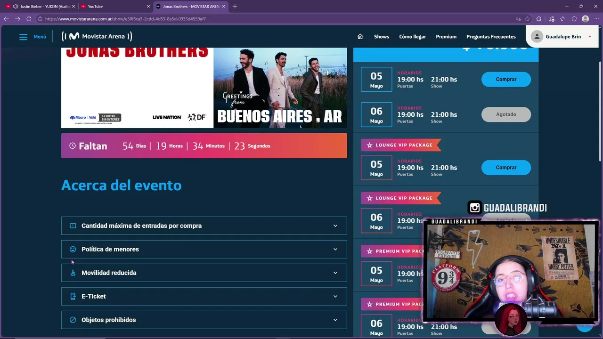Click the 54 Días countdown value
The image size is (603, 339).
134,146
